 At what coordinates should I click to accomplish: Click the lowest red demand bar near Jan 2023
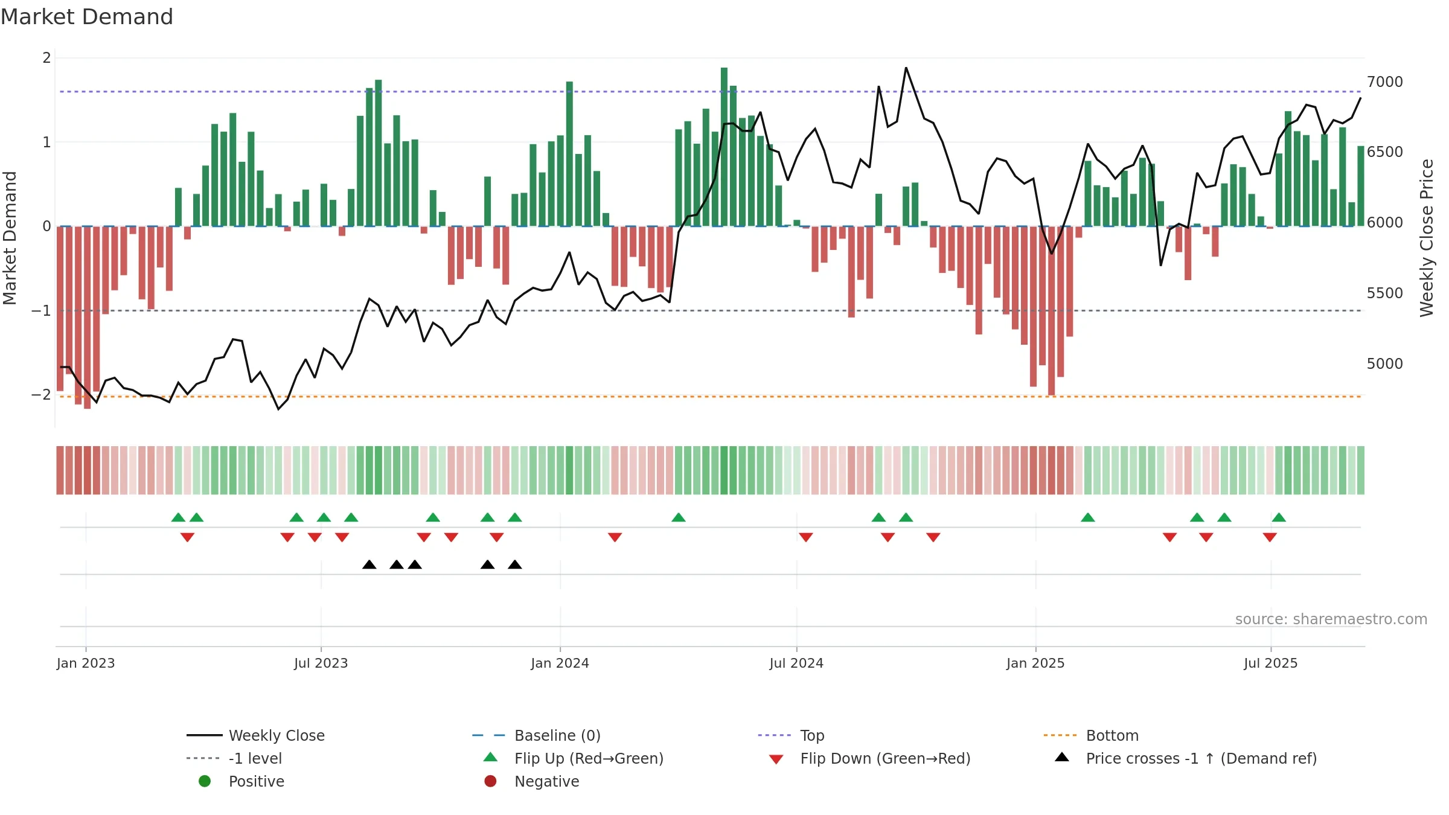87,318
